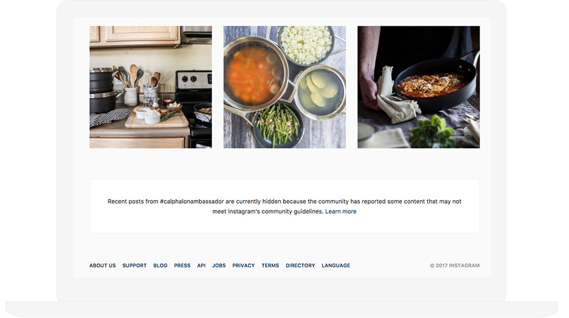The height and width of the screenshot is (318, 569).
Task: Open the overhead pots and pans photo
Action: tap(285, 87)
